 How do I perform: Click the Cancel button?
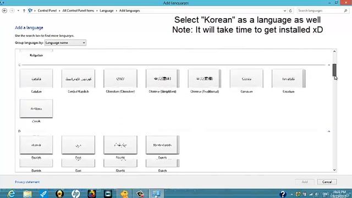327,182
